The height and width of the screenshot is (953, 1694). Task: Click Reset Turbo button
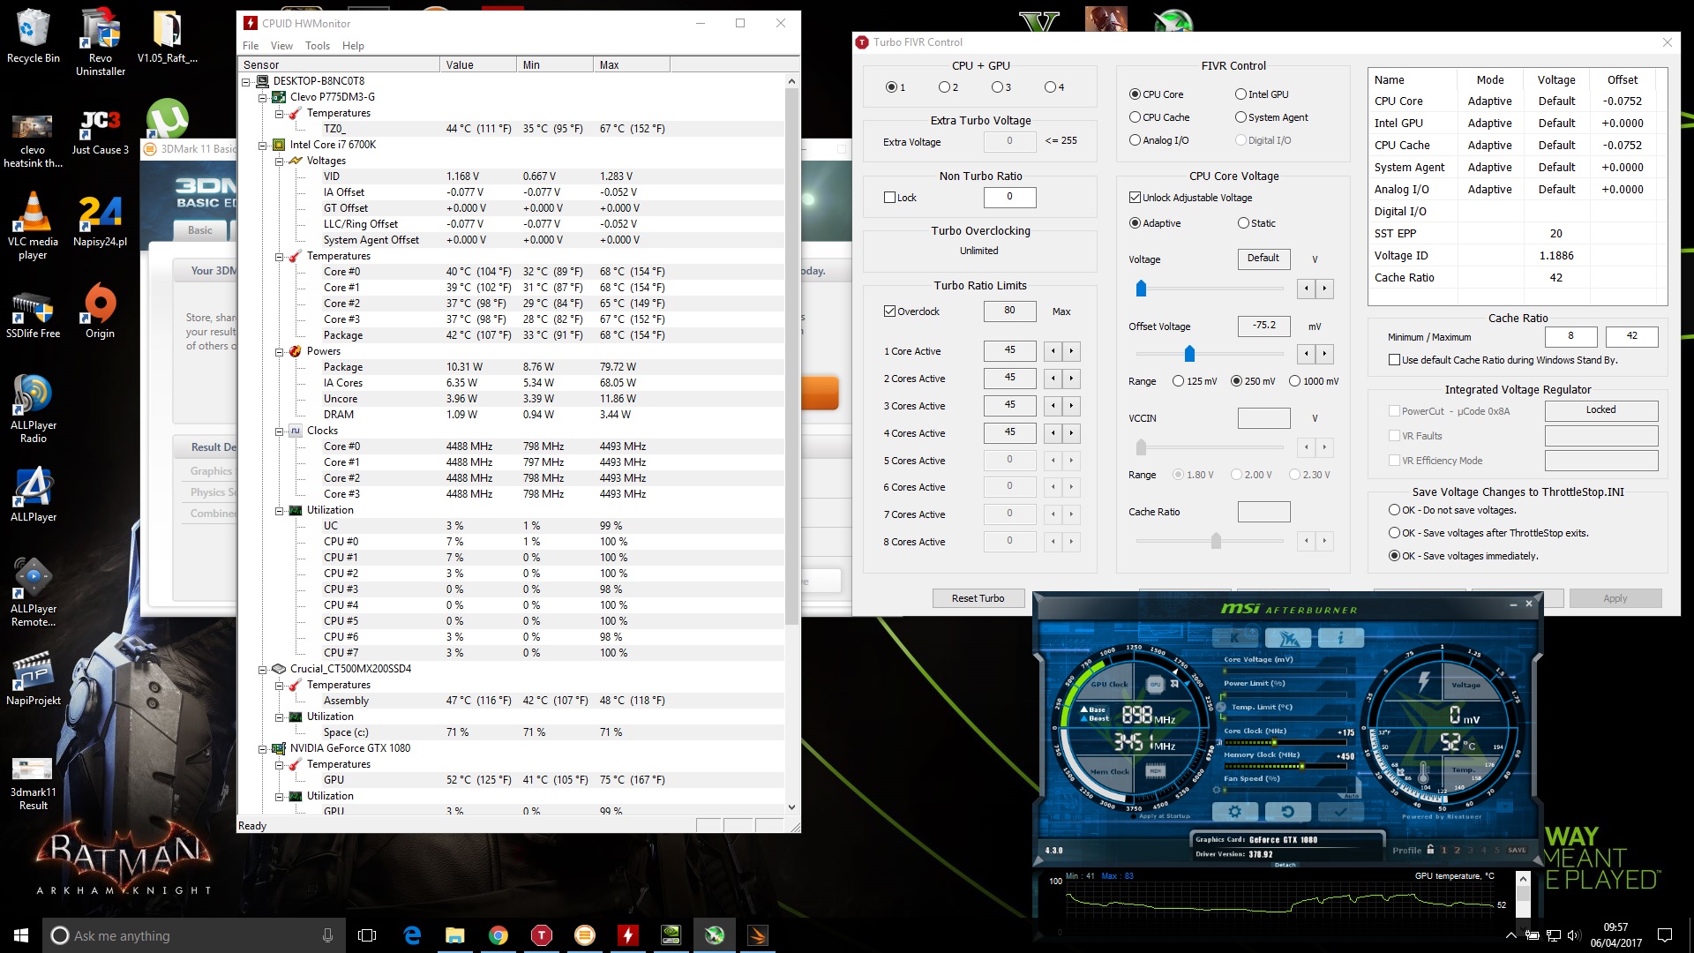(x=978, y=598)
